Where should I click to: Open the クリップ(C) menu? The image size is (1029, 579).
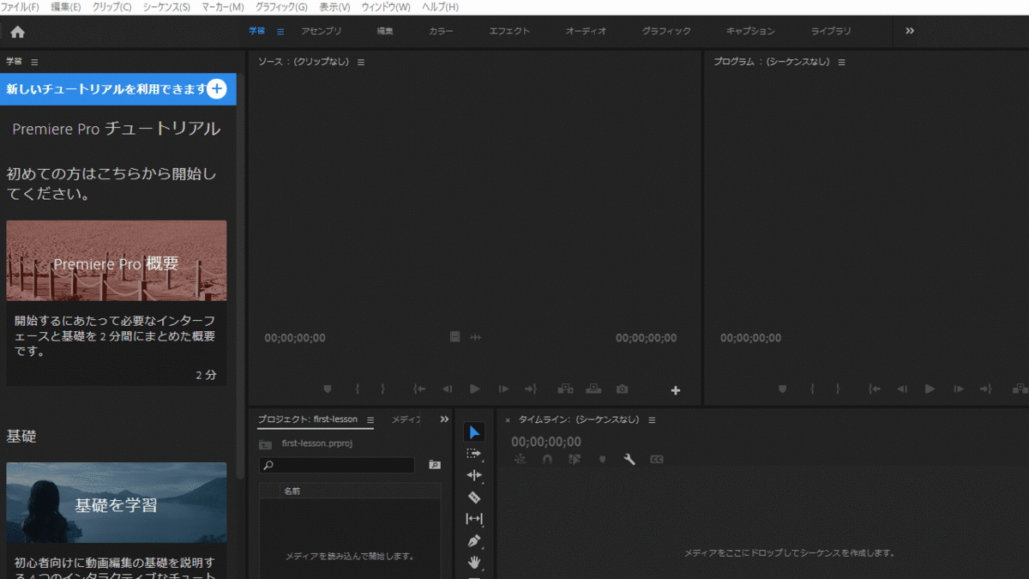(x=112, y=7)
